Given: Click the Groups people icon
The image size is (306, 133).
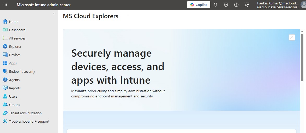Looking at the screenshot, I should pos(5,105).
